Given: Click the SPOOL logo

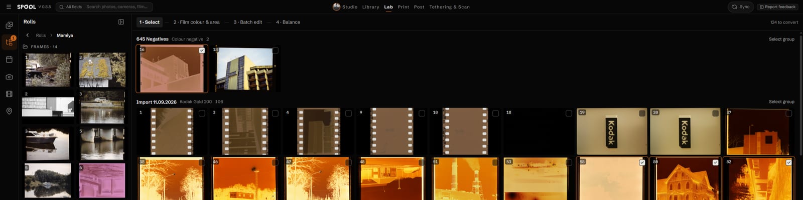Looking at the screenshot, I should point(27,7).
